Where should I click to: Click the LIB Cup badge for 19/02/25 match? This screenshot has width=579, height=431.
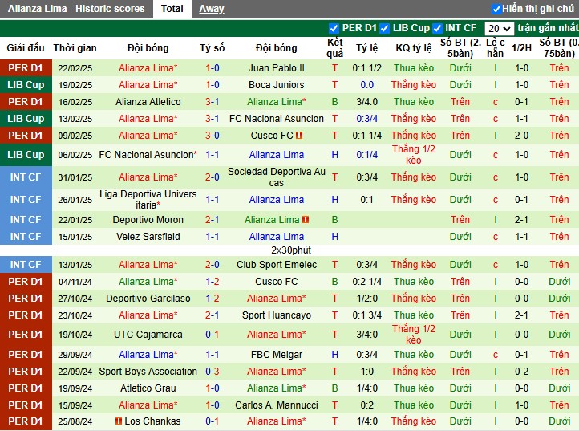26,84
